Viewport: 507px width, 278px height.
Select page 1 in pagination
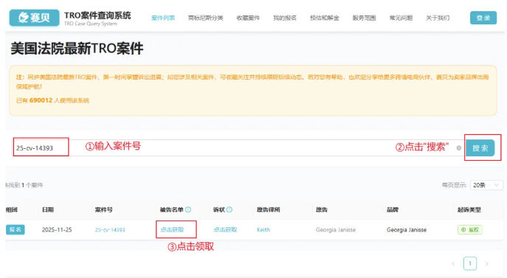pyautogui.click(x=470, y=263)
